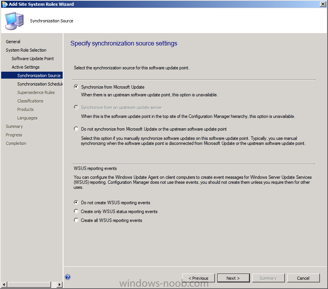Image resolution: width=328 pixels, height=289 pixels.
Task: Click the wizard icon in the title bar
Action: pyautogui.click(x=5, y=4)
